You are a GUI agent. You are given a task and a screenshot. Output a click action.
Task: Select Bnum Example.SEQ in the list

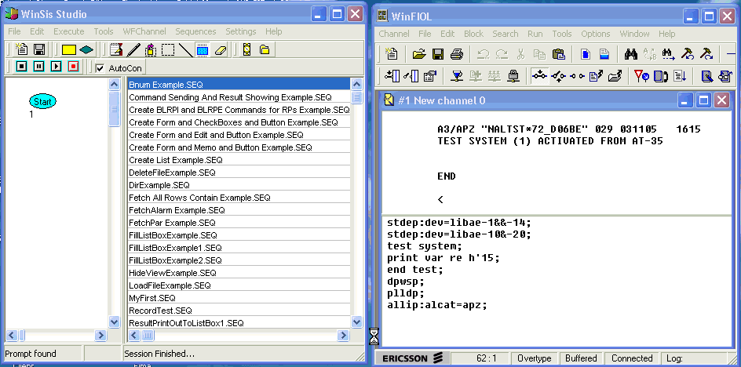click(x=239, y=85)
